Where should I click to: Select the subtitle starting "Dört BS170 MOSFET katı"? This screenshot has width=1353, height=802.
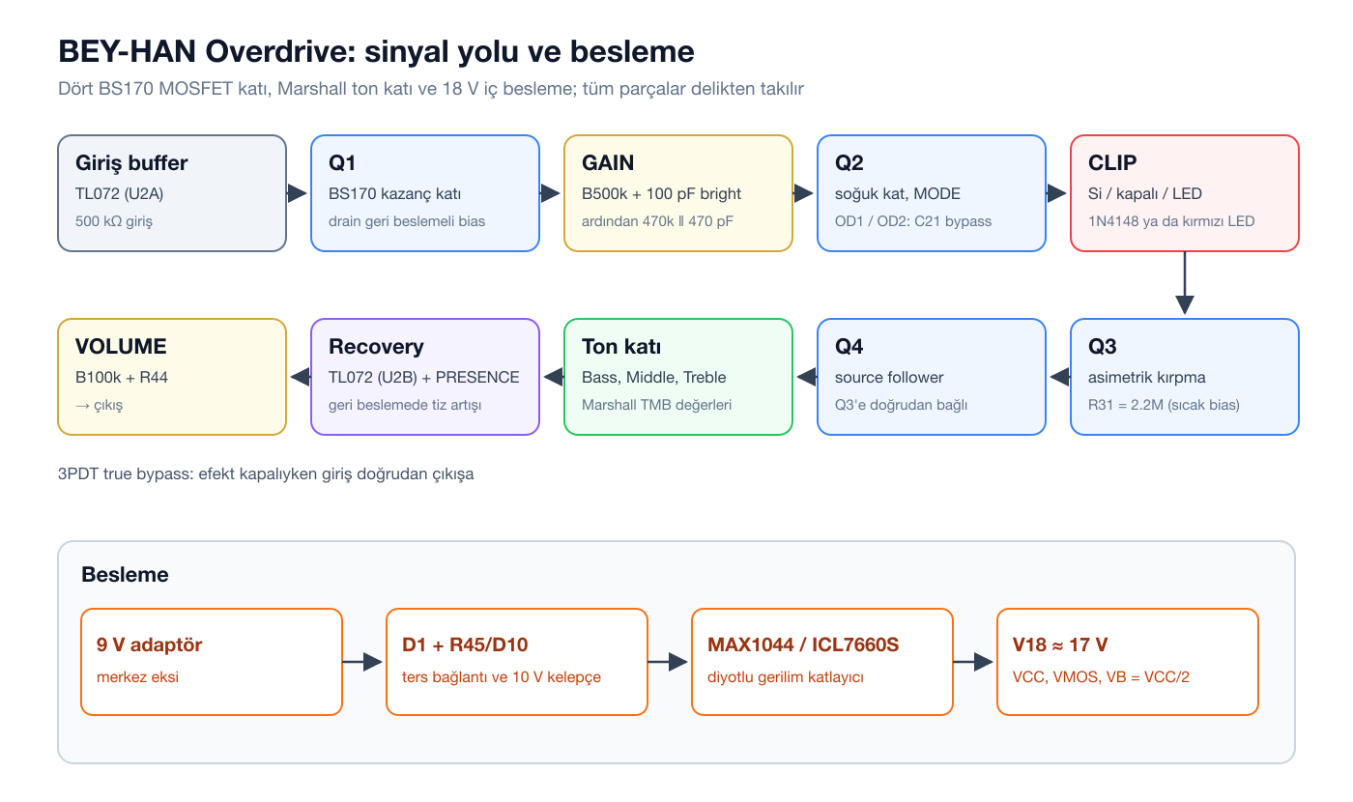click(x=431, y=89)
